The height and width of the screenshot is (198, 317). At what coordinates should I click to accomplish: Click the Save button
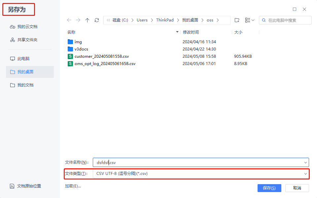click(269, 188)
